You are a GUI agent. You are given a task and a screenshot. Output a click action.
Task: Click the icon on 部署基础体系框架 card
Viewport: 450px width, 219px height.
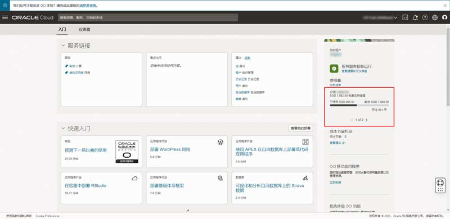[x=220, y=179]
